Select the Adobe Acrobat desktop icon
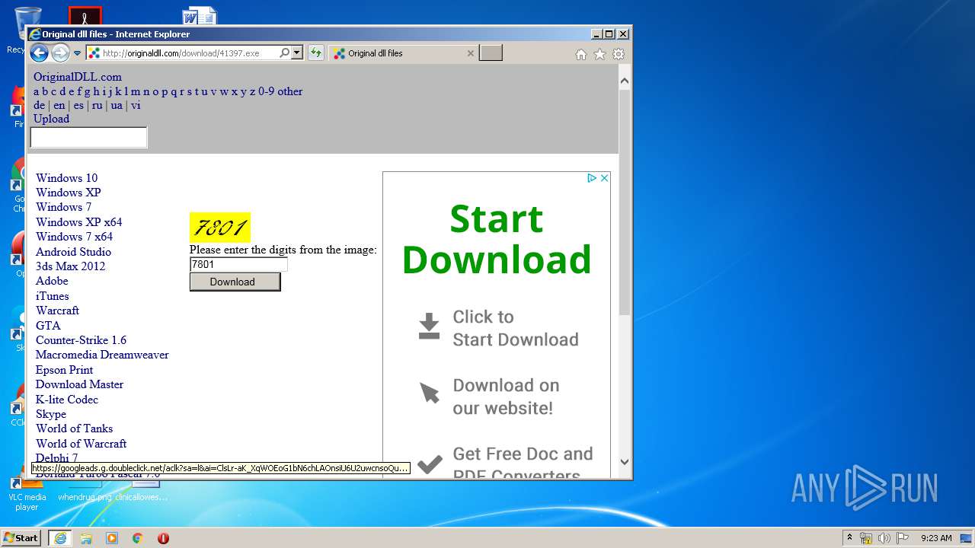This screenshot has height=548, width=975. tap(85, 16)
